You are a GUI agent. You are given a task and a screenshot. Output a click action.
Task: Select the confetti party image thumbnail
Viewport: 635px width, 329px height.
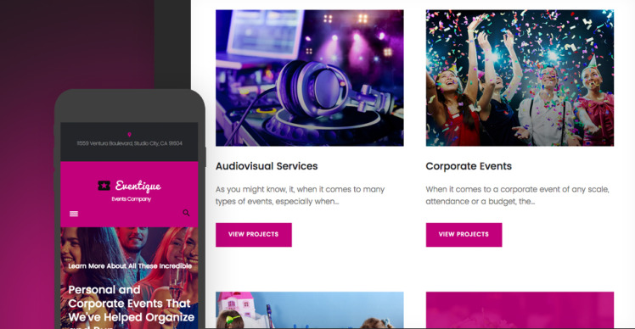[x=520, y=78]
